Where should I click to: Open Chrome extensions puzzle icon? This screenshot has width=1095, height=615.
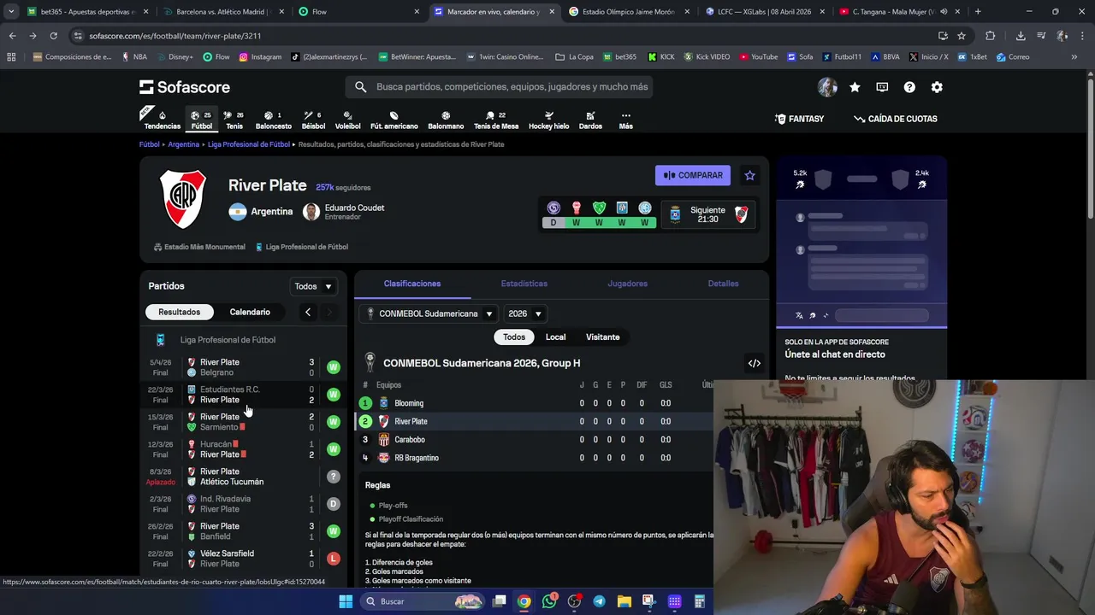point(990,36)
